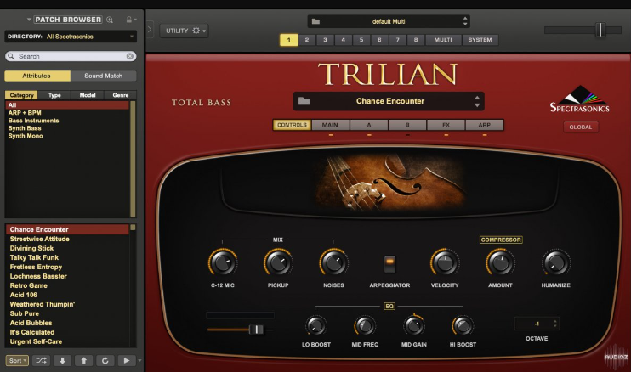Switch to Sound Match mode
631x372 pixels.
click(104, 76)
